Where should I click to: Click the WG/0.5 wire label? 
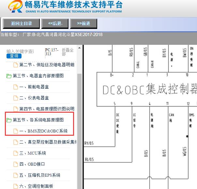click(185, 151)
